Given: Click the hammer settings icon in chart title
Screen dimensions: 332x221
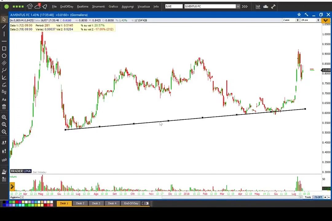Looking at the screenshot, I should pyautogui.click(x=306, y=15).
